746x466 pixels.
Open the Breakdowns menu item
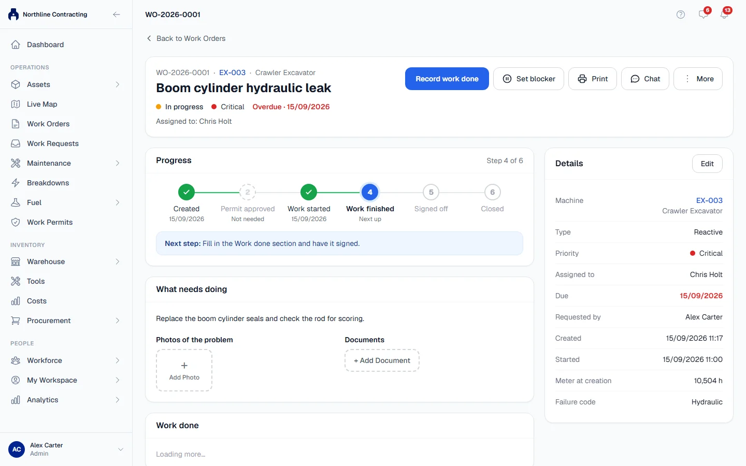click(66, 183)
